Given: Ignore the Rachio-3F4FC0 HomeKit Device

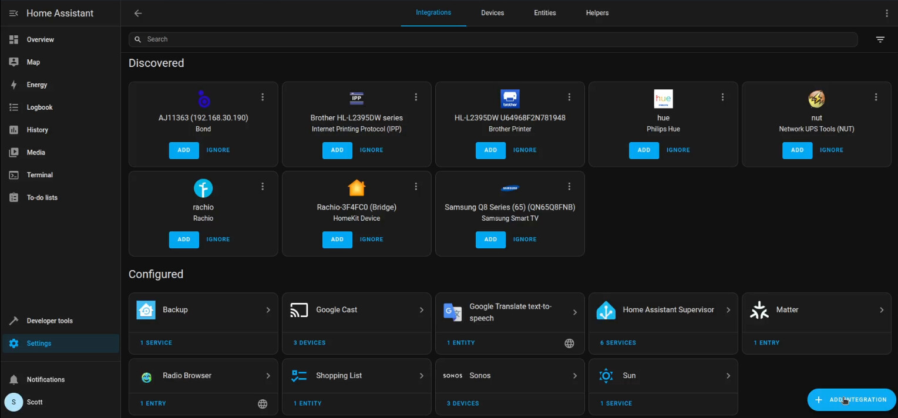Looking at the screenshot, I should 371,240.
